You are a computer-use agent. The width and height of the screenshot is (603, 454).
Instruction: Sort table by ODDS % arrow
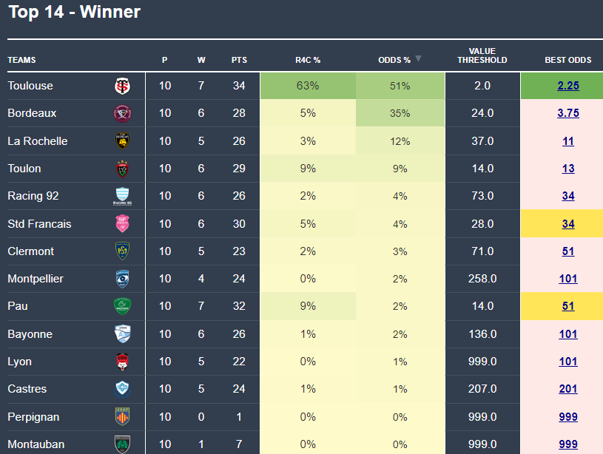point(418,59)
